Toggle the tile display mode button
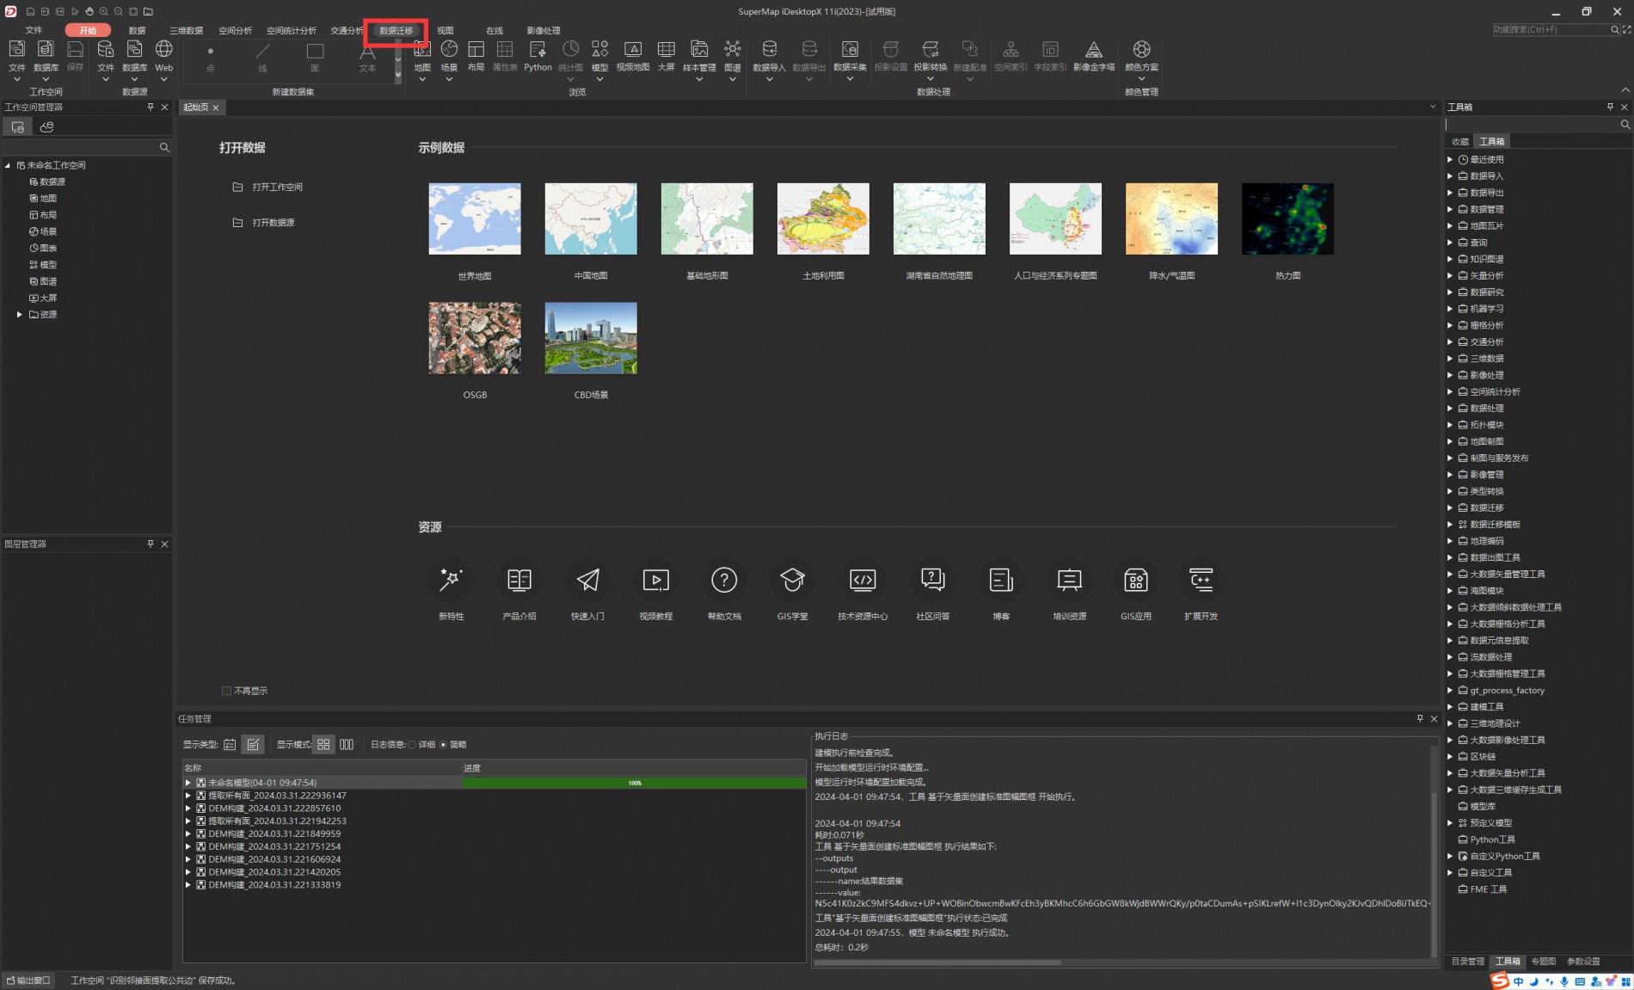Screen dimensions: 1634x990 [x=323, y=745]
